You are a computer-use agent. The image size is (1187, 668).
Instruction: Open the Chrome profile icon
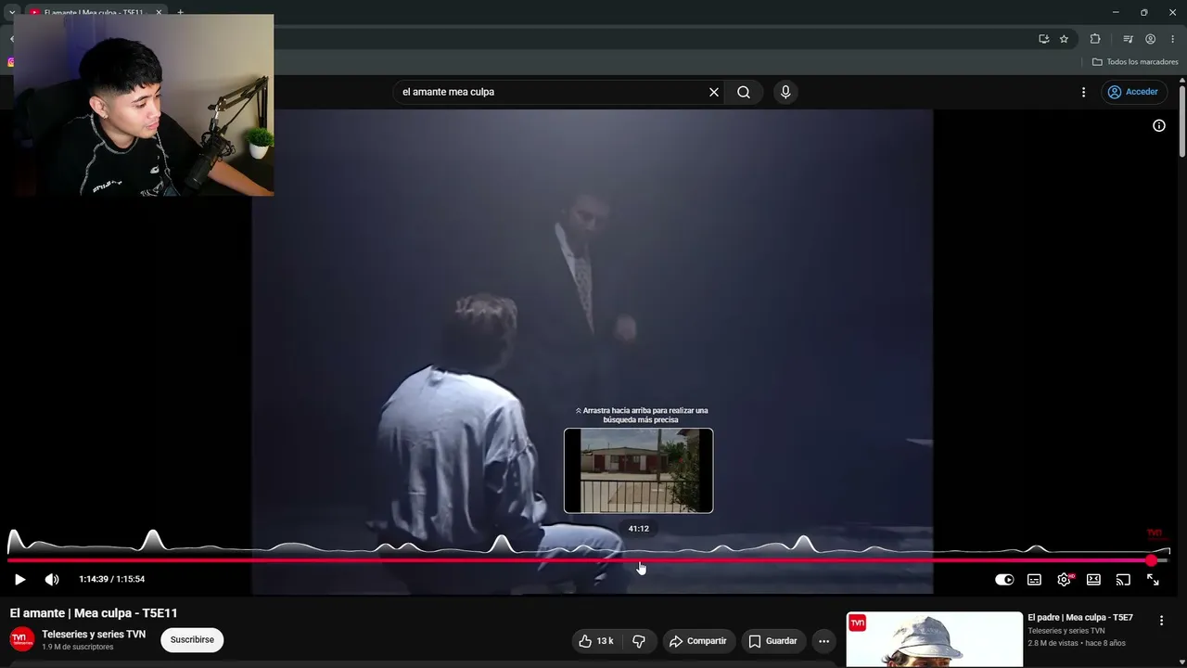[x=1150, y=39]
